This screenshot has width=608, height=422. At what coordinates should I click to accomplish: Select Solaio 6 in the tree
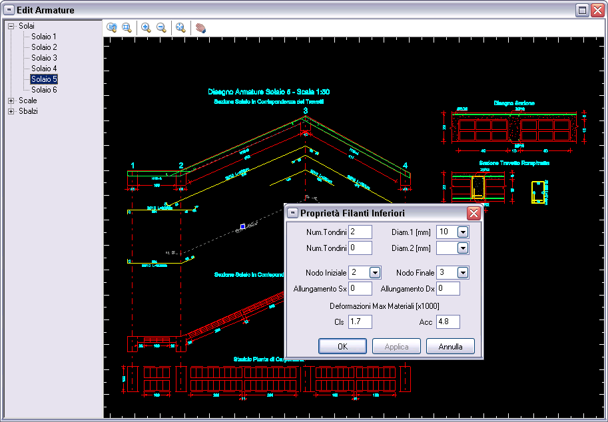[44, 90]
